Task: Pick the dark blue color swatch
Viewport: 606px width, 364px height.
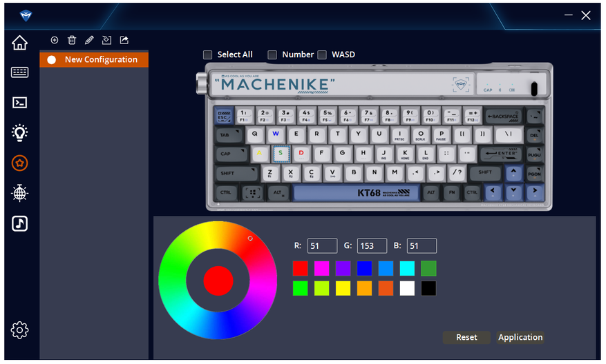Action: tap(364, 268)
